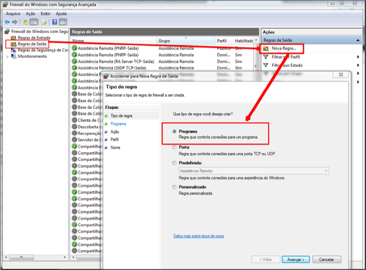Open the Arquivo menu
The width and height of the screenshot is (366, 270).
13,14
